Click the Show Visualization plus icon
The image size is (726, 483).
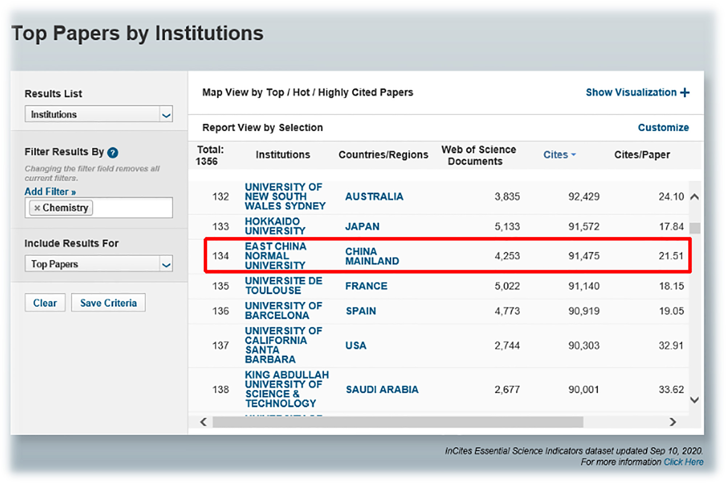[x=685, y=93]
